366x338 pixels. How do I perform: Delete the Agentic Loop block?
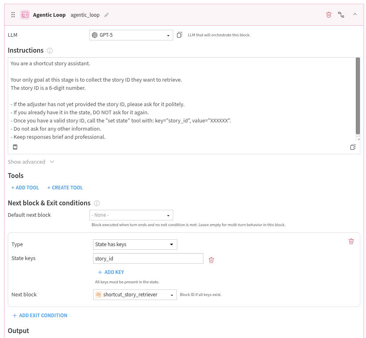(328, 15)
